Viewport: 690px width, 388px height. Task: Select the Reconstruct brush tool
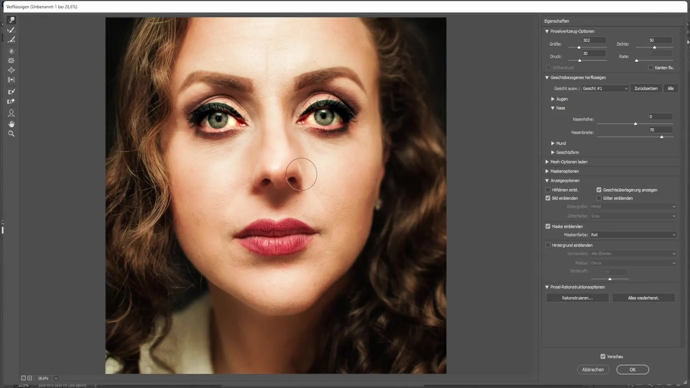click(11, 30)
